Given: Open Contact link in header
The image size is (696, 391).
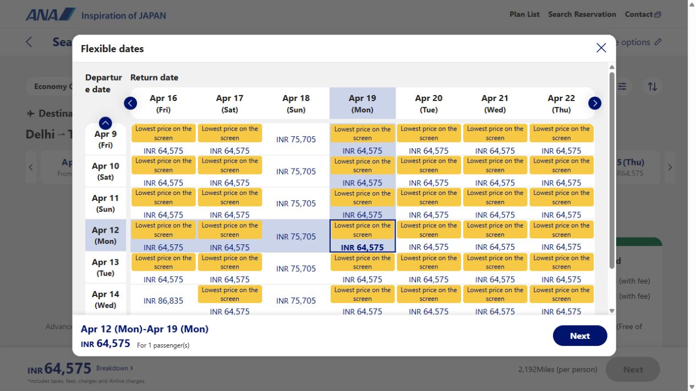Looking at the screenshot, I should (643, 14).
